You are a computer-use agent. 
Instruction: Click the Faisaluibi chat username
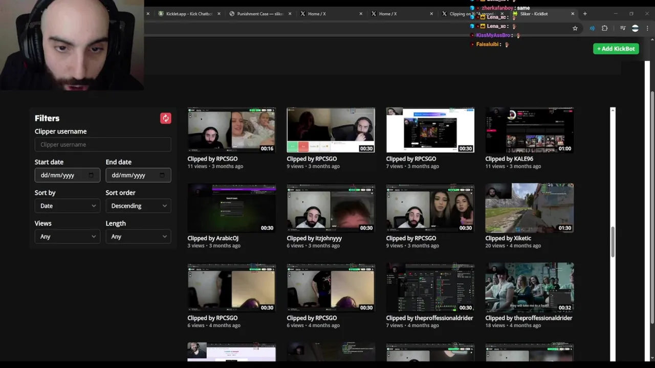tap(488, 44)
